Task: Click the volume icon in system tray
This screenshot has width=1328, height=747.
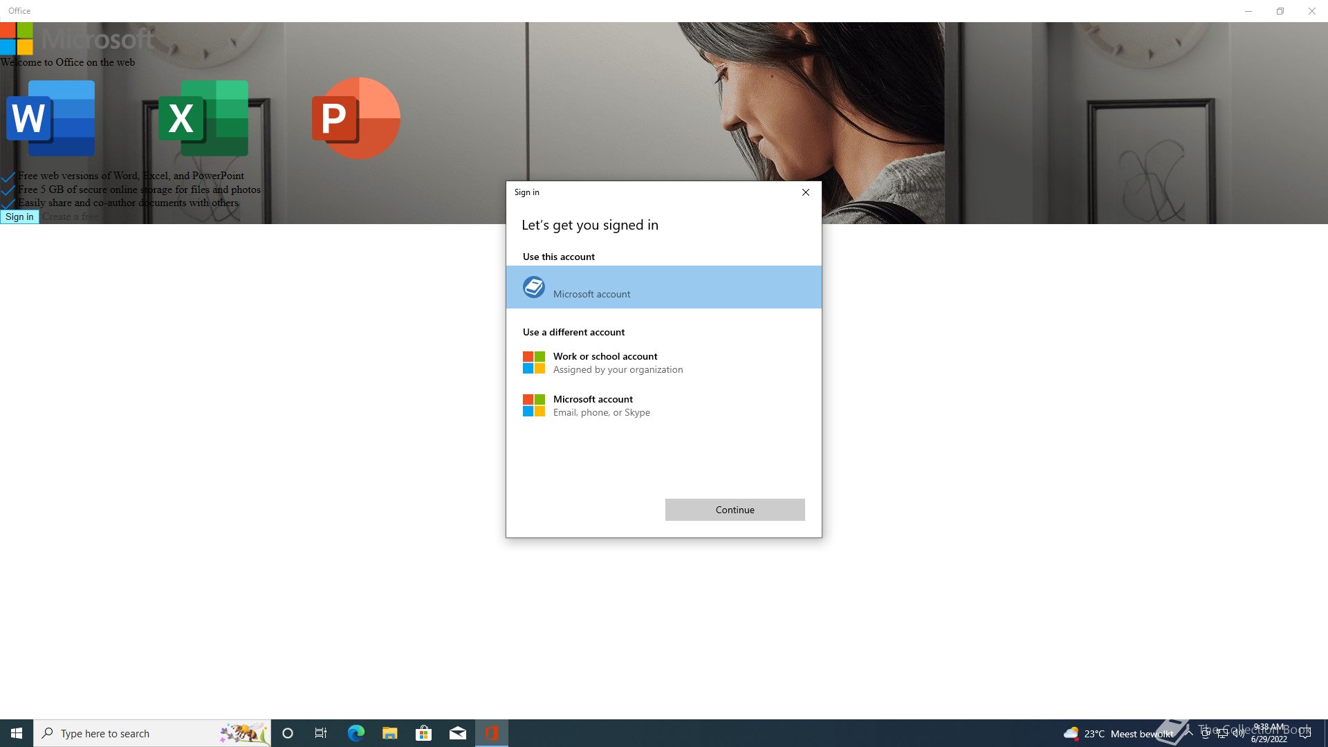Action: click(1238, 733)
